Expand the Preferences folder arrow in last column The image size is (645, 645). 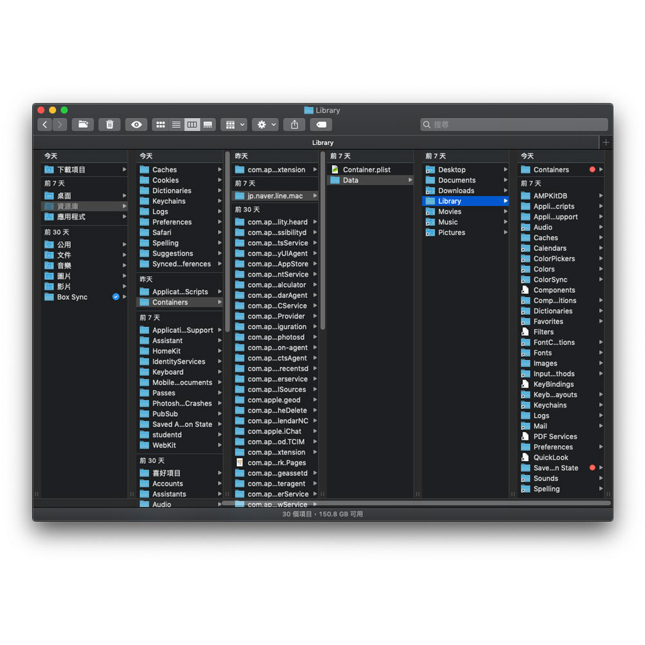pyautogui.click(x=600, y=447)
